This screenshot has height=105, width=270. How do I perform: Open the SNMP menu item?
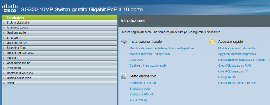60,83
